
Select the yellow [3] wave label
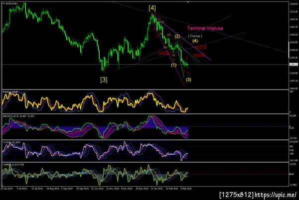[x=104, y=80]
